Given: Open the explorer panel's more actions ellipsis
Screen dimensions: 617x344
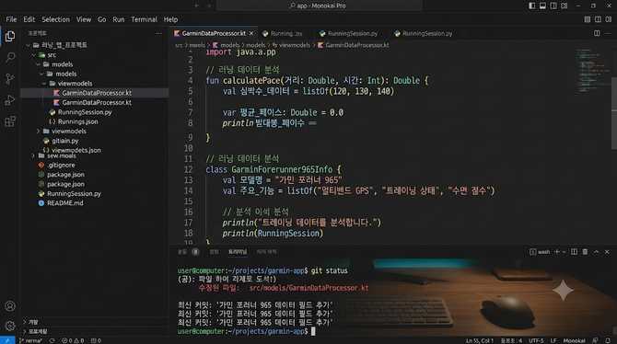Looking at the screenshot, I should pos(158,34).
